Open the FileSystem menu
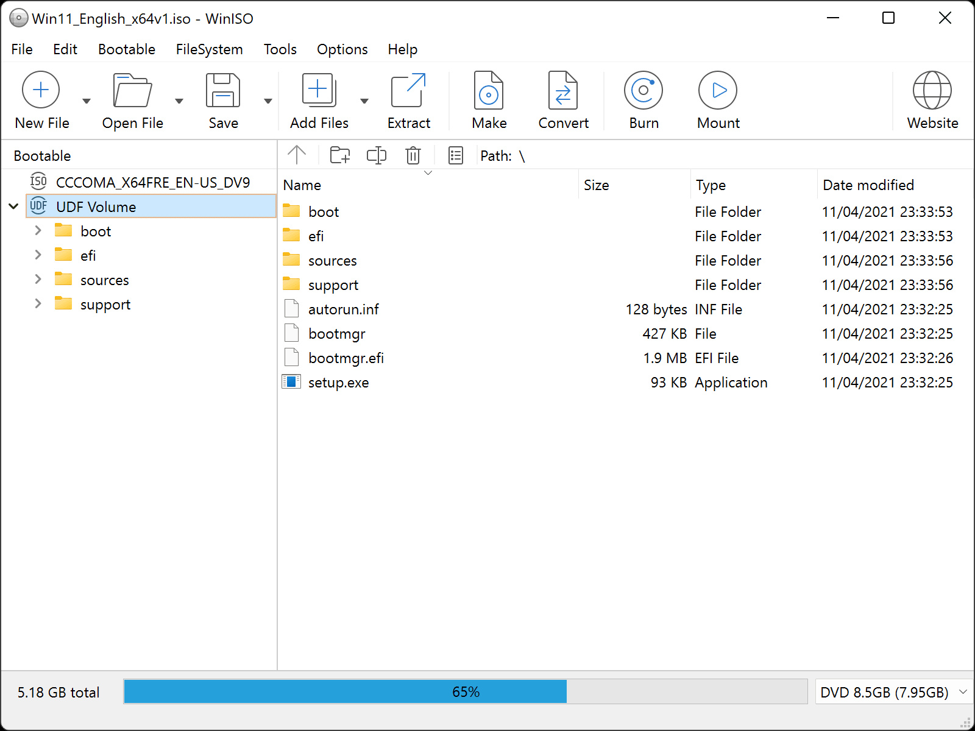The height and width of the screenshot is (731, 975). pos(209,49)
